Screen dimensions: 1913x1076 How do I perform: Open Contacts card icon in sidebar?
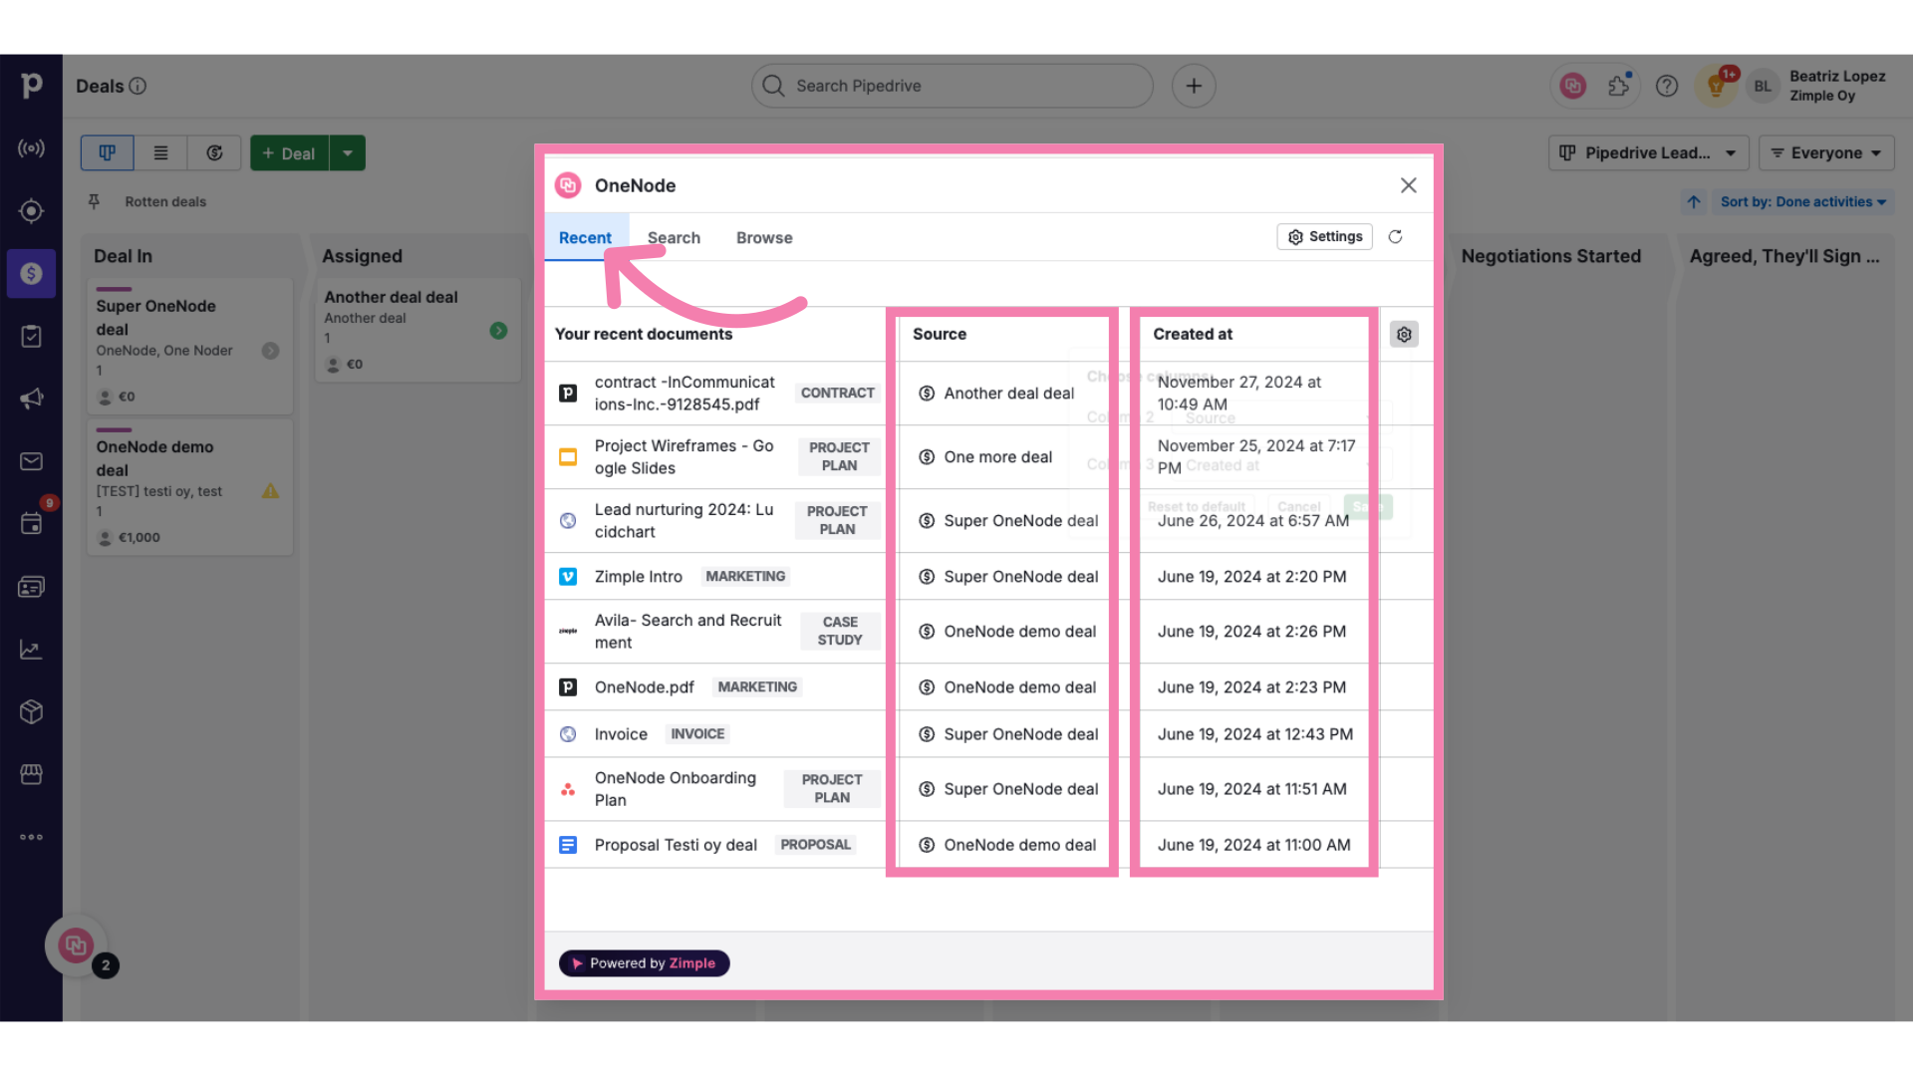[31, 587]
